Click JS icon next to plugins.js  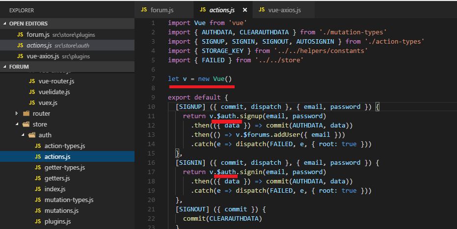[38, 221]
